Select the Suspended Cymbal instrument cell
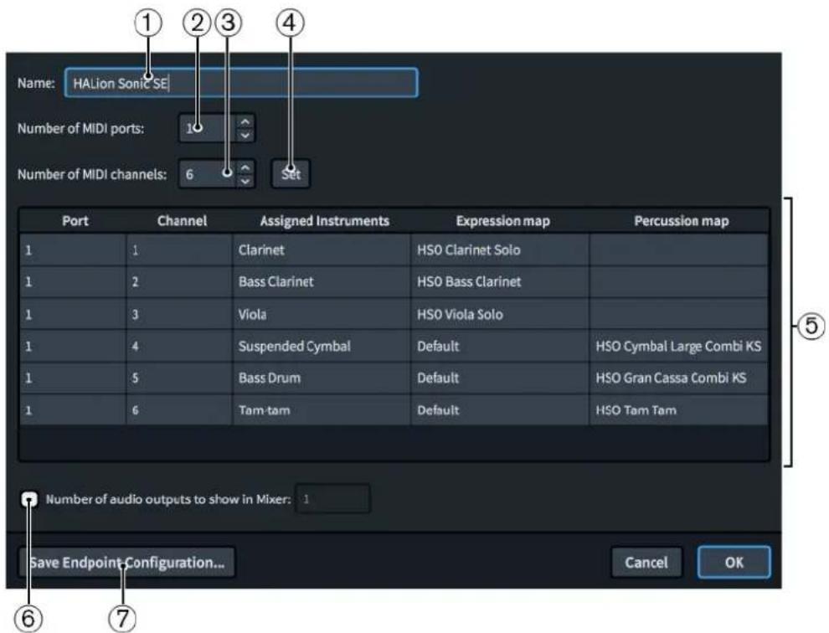Viewport: 829px width, 633px height. [322, 346]
